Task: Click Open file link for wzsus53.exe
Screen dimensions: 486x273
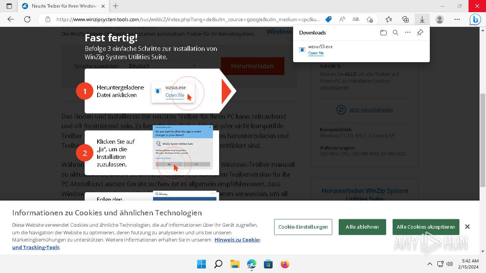Action: (x=316, y=53)
